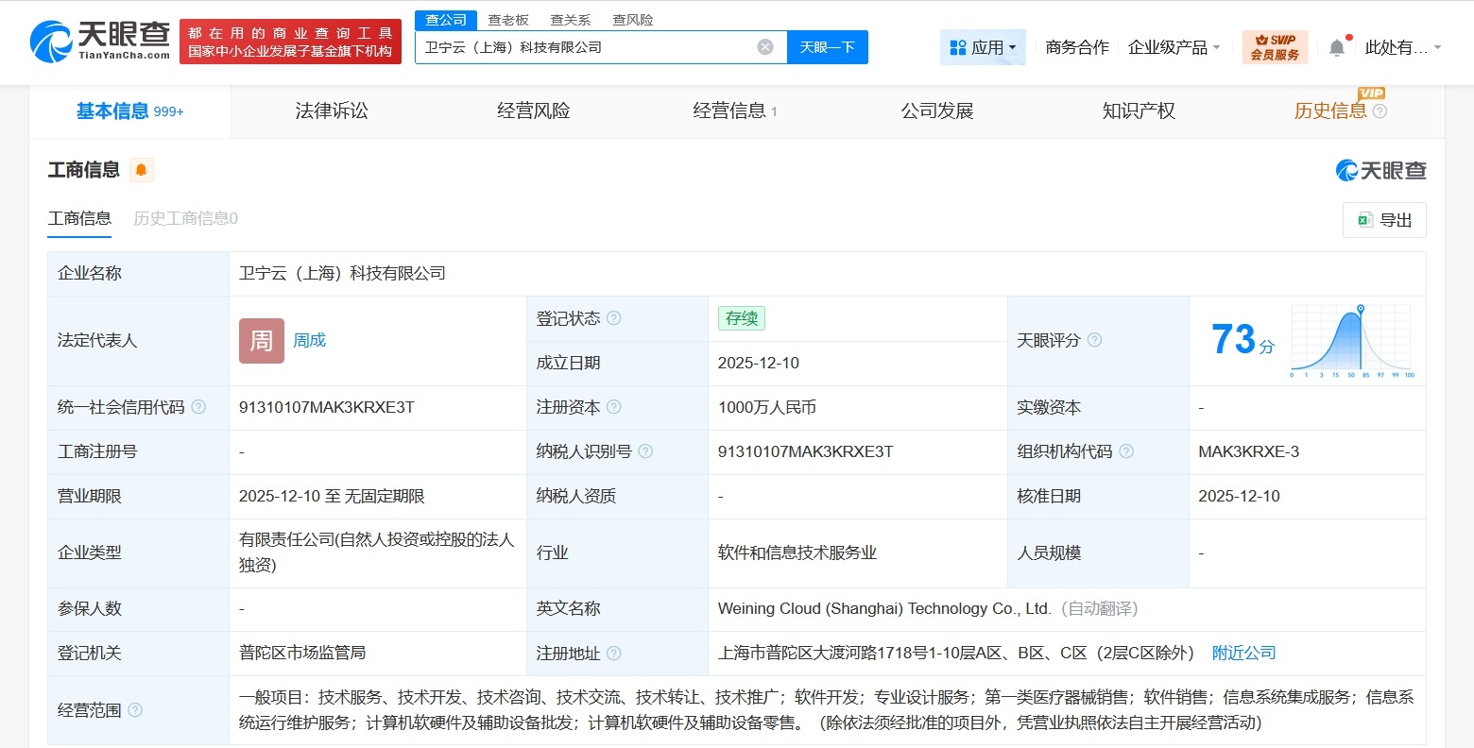Open the 应用 dropdown menu

[983, 45]
